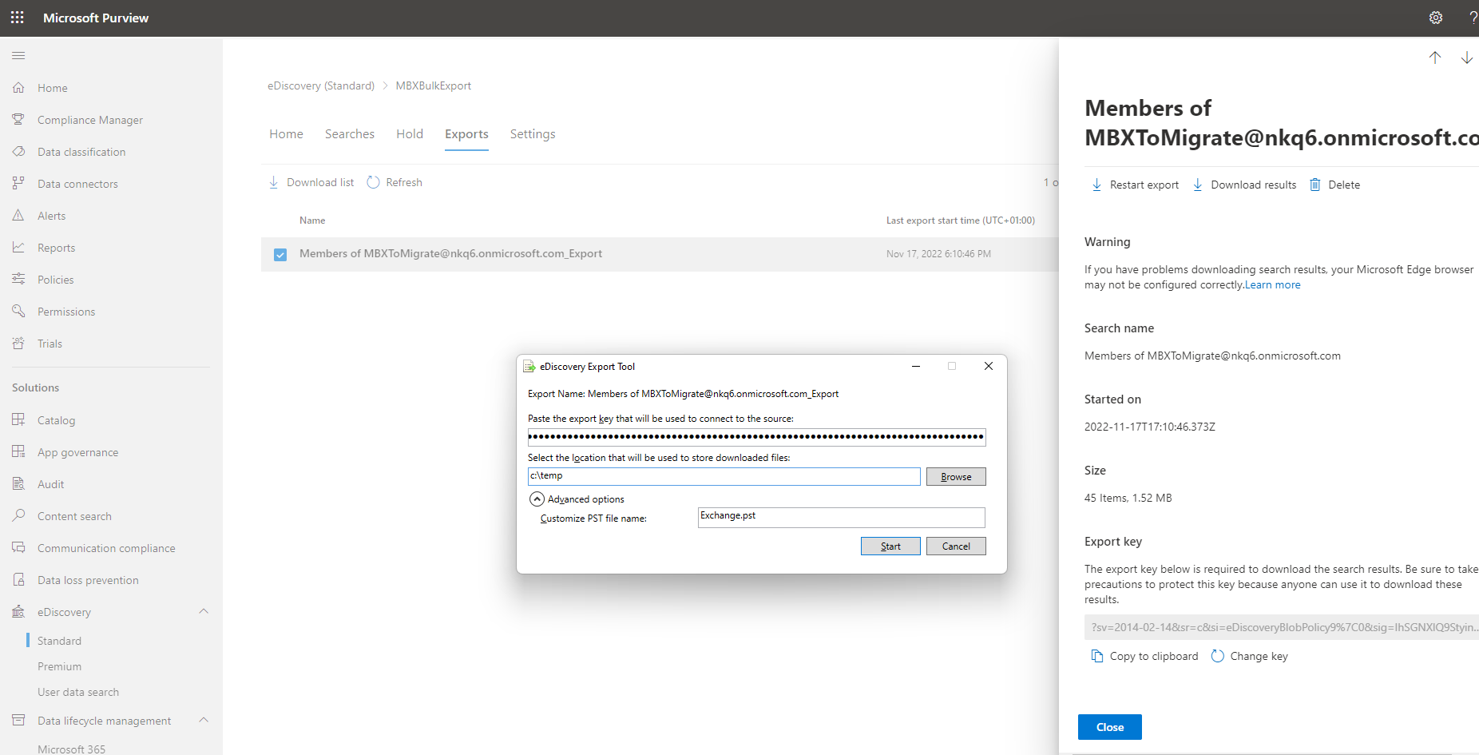
Task: Click Cancel in eDiscovery Export Tool
Action: [956, 546]
